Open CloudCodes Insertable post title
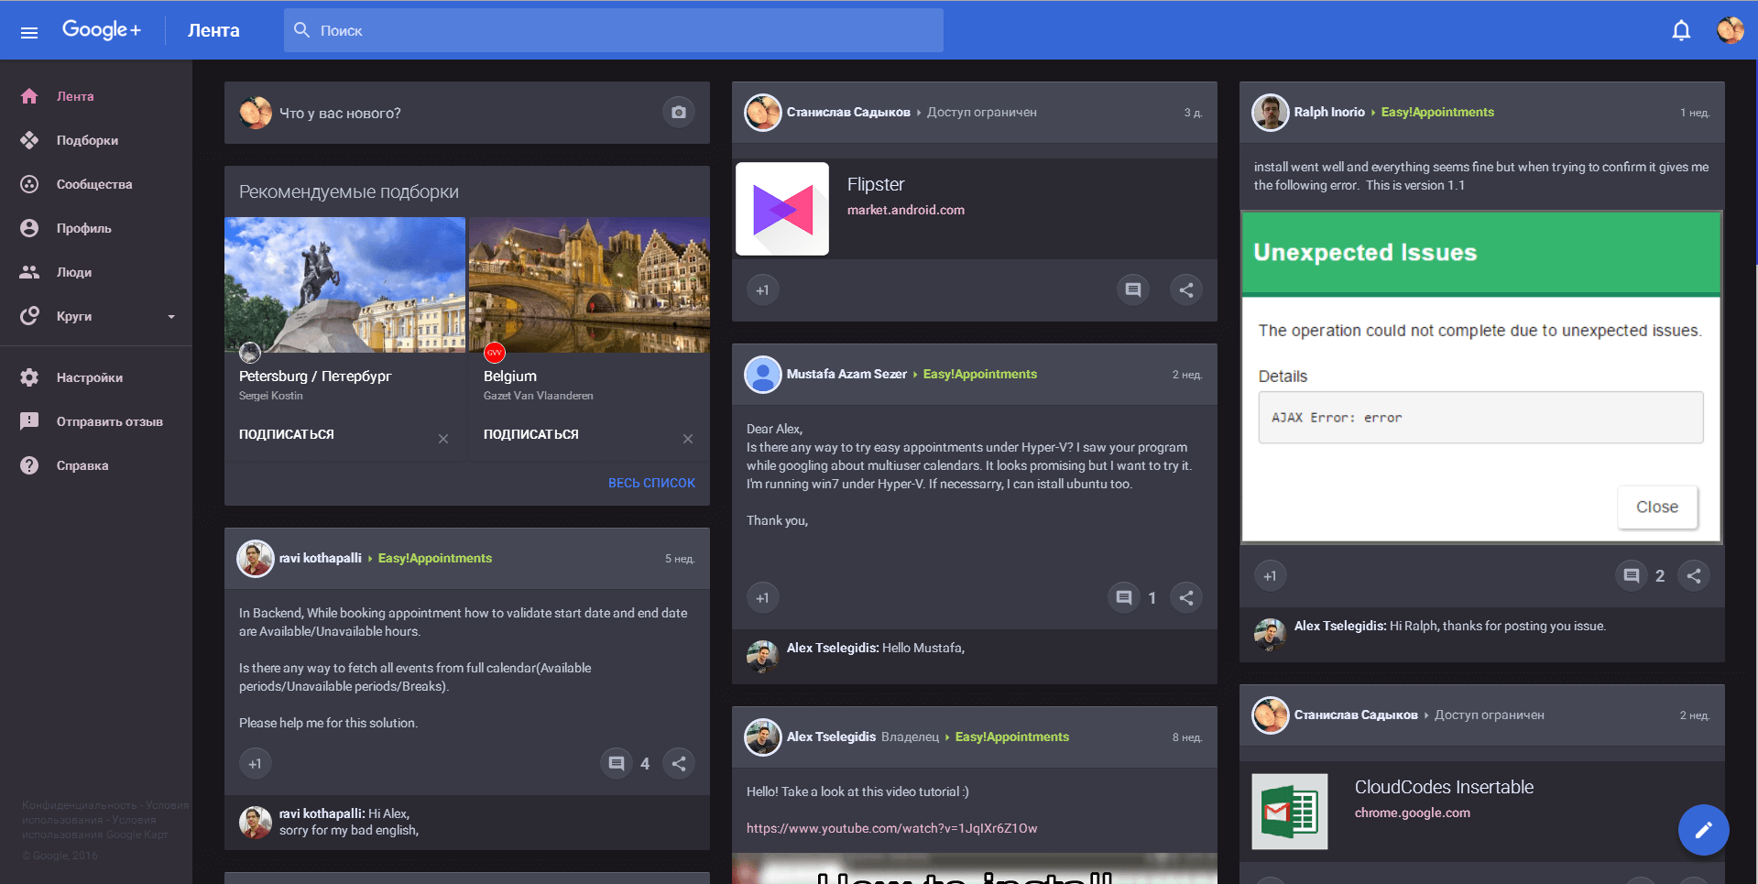 click(x=1444, y=787)
